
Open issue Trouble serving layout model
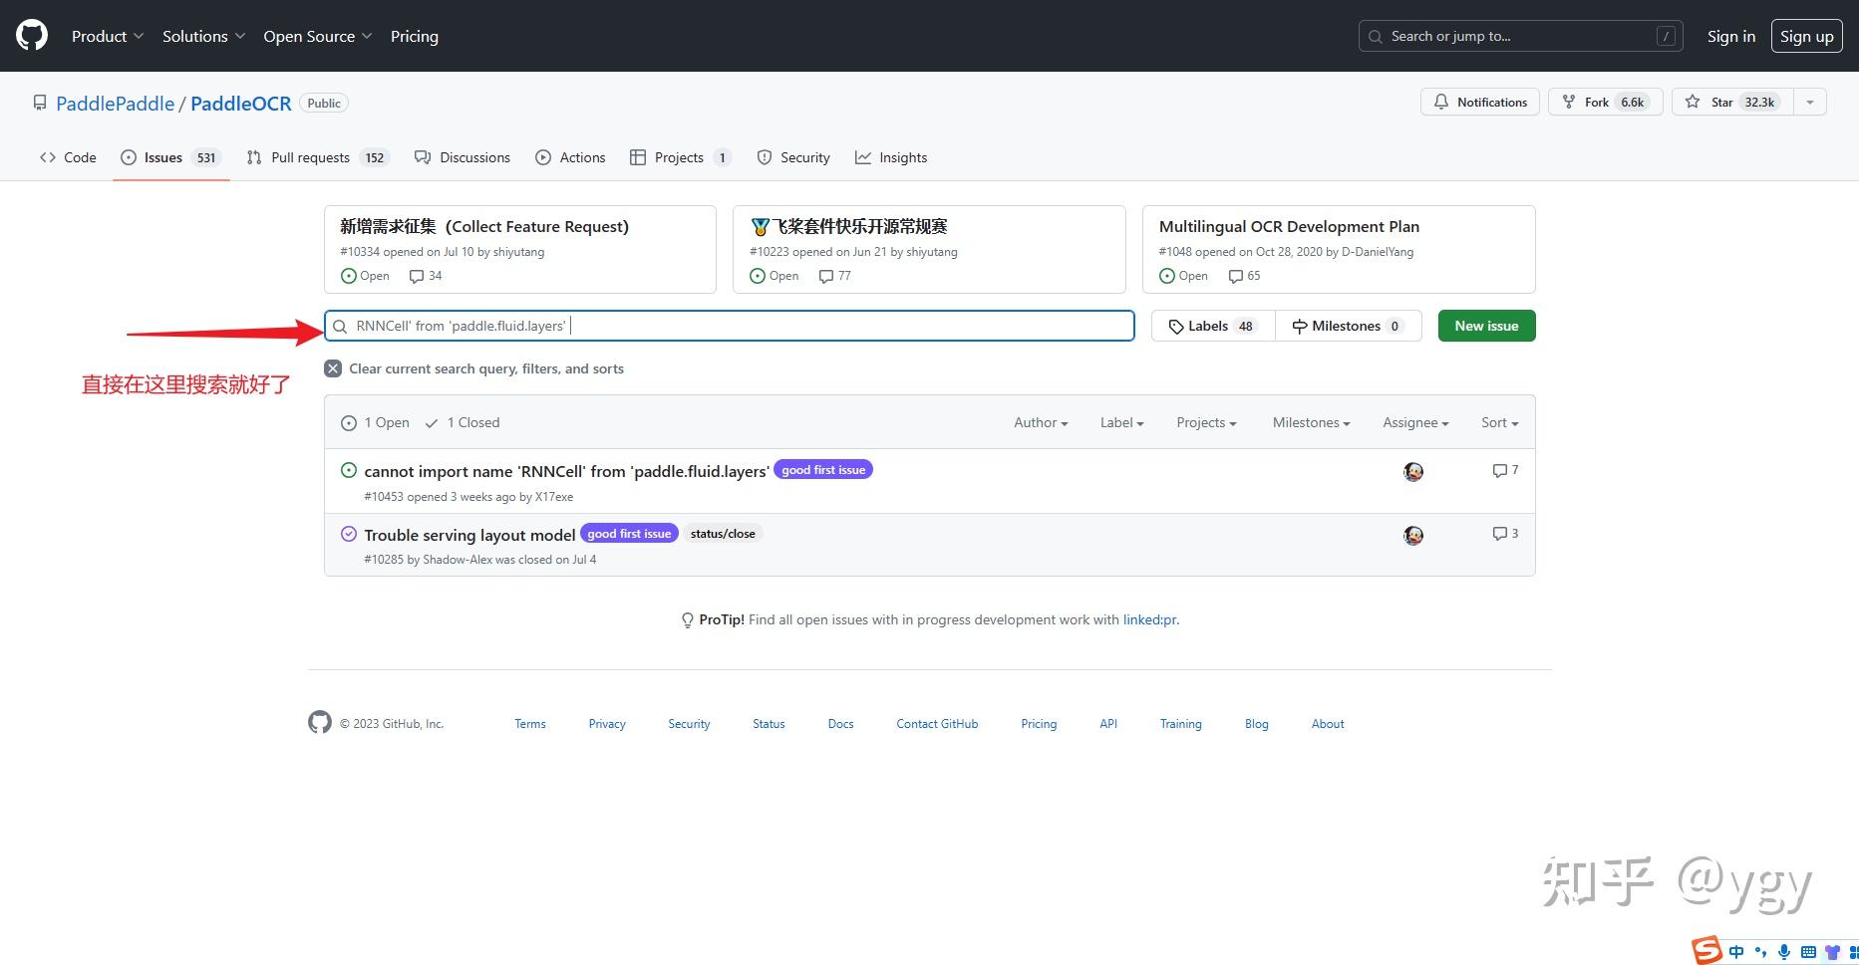(x=469, y=535)
